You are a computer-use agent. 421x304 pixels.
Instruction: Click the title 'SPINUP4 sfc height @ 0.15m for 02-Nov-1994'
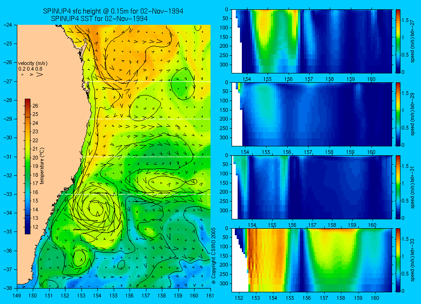[x=113, y=11]
